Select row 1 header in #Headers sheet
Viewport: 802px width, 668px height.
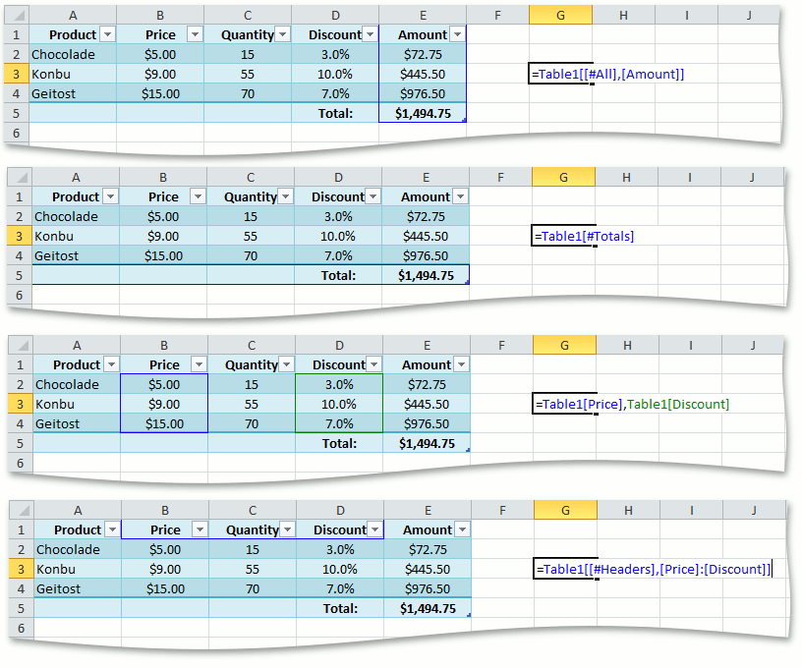click(x=22, y=530)
